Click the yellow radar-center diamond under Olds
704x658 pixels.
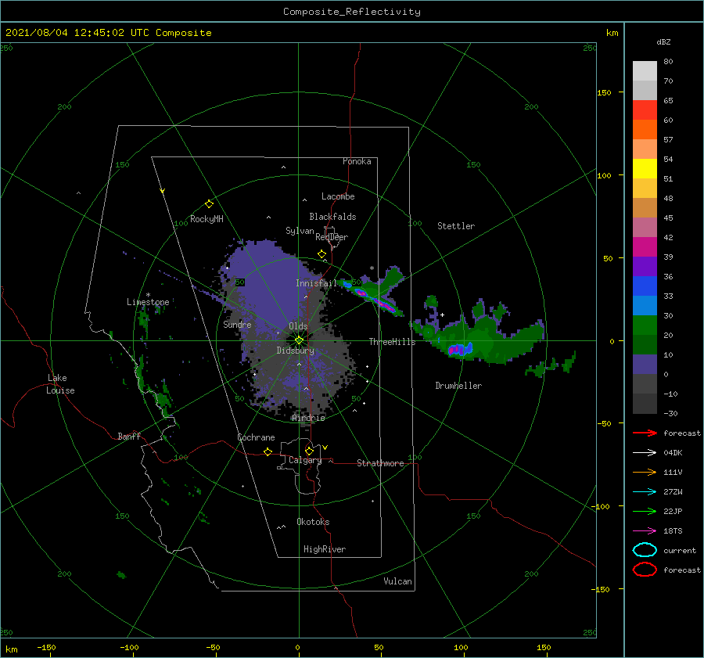(x=299, y=340)
